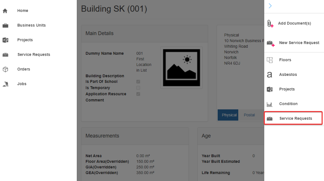The height and width of the screenshot is (181, 324).
Task: Click the Asbestos letter icon
Action: [x=270, y=75]
